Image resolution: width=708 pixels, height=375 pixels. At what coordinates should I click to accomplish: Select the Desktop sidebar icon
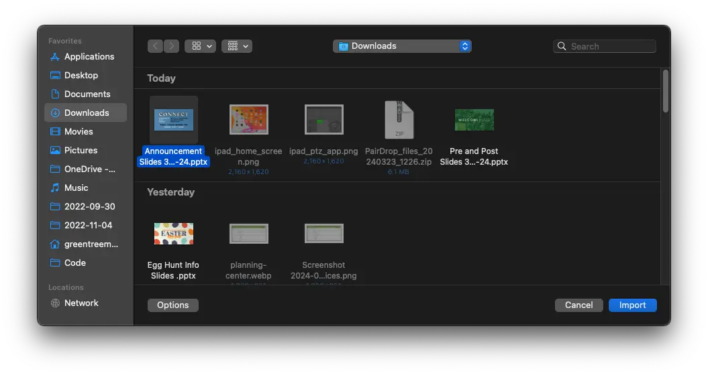coord(54,75)
